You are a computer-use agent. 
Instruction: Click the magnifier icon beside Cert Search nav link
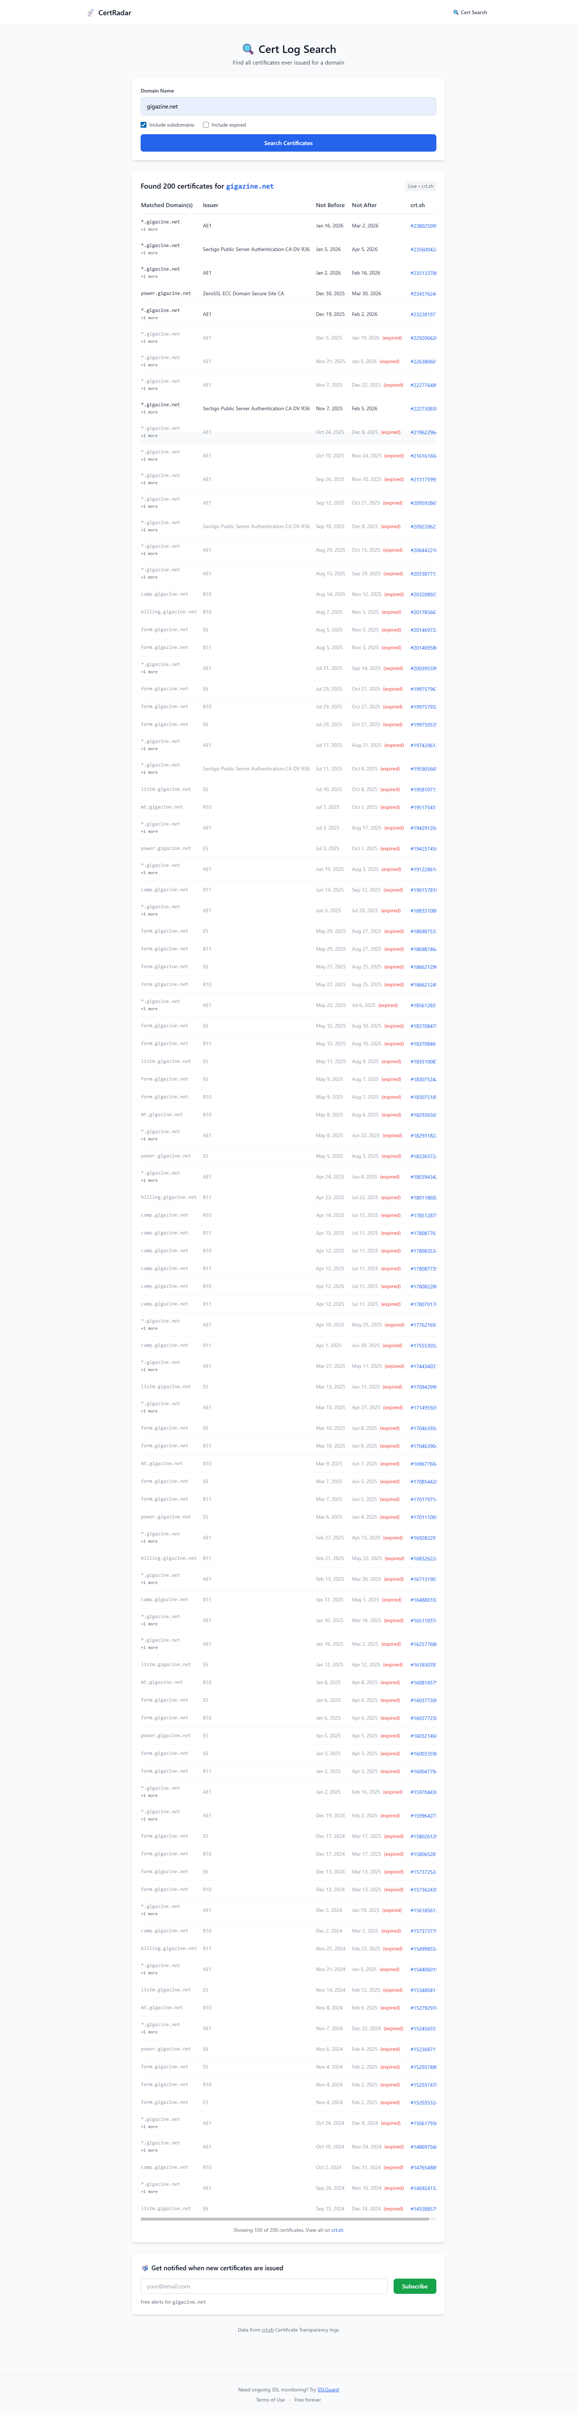(x=456, y=13)
